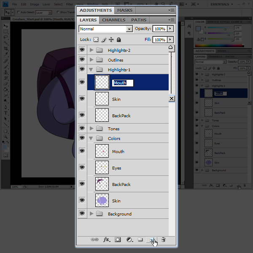Expand Tones group arrow in enlarged panel

click(92, 129)
